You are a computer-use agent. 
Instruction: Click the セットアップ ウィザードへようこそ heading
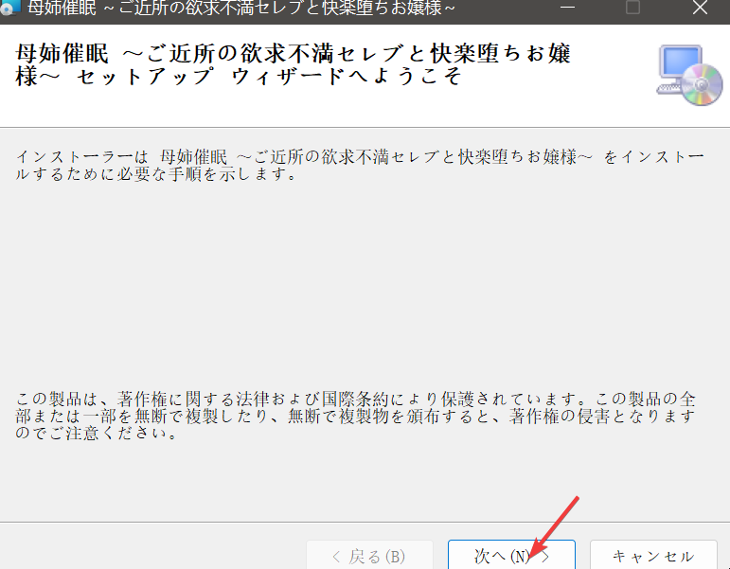[293, 64]
